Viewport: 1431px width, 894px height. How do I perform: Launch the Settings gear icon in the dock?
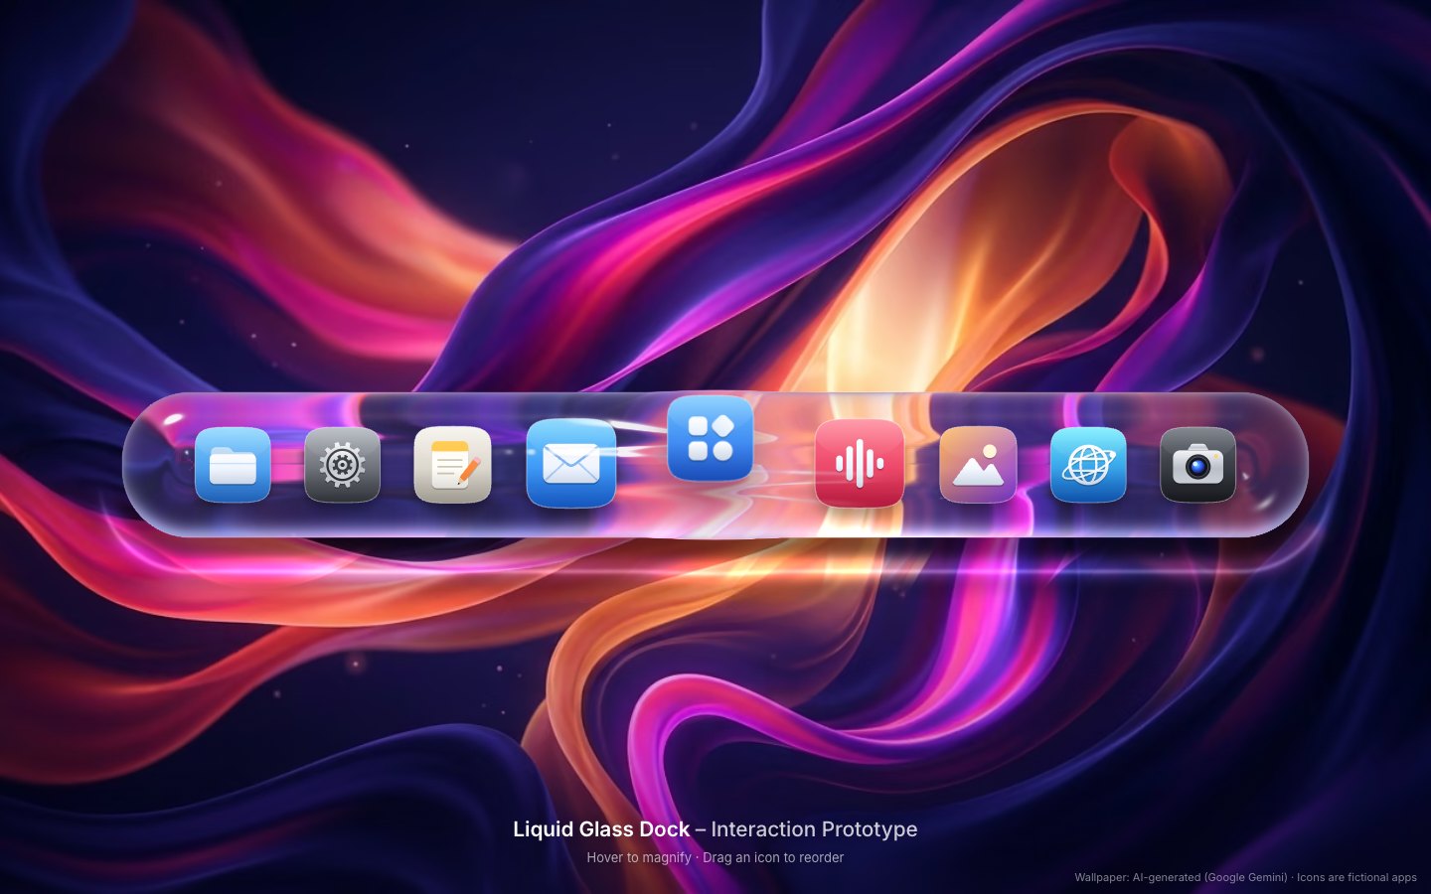coord(342,465)
